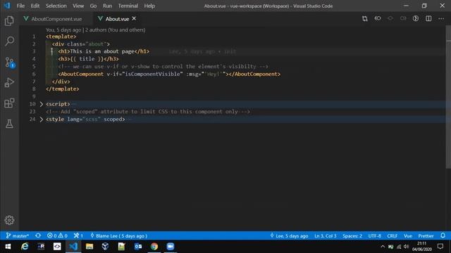Change language mode via Vue
451x253 pixels.
tap(408, 236)
